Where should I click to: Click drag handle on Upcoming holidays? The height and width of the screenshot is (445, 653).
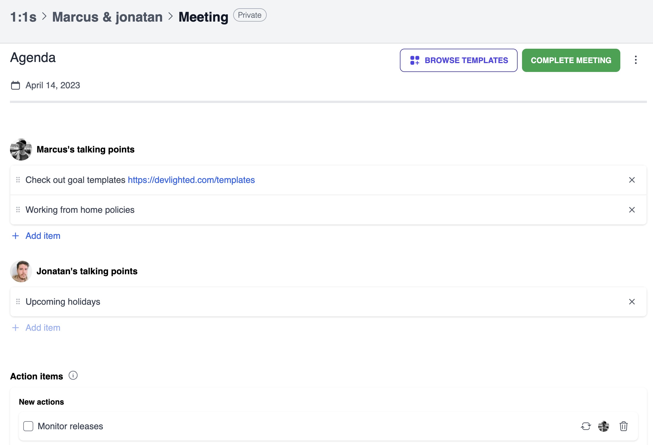coord(18,302)
